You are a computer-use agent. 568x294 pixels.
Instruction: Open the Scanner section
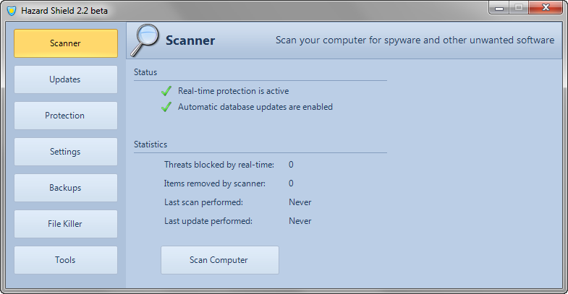[66, 43]
